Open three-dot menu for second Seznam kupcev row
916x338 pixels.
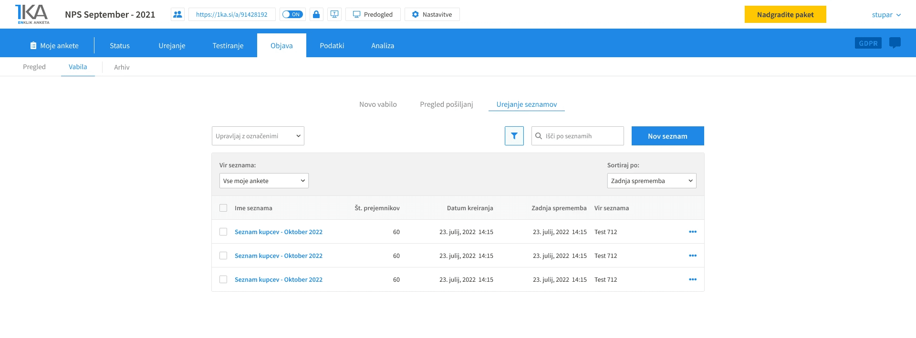click(x=693, y=256)
